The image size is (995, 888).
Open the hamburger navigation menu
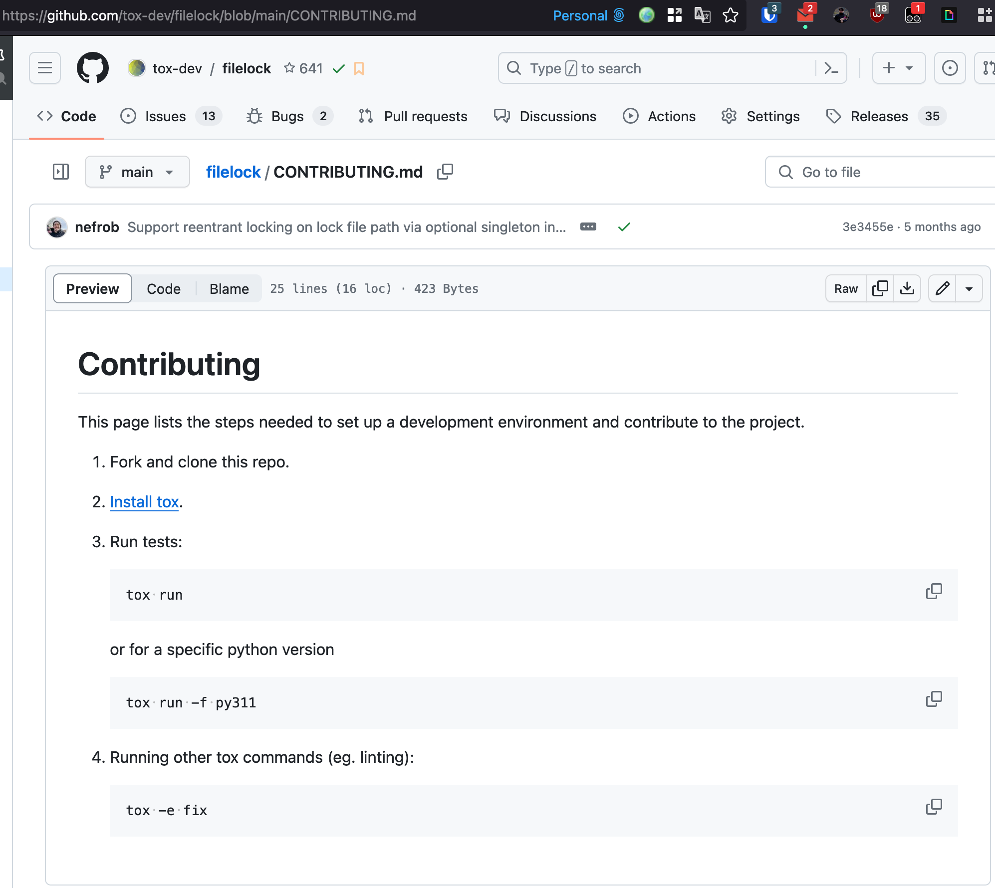(45, 68)
